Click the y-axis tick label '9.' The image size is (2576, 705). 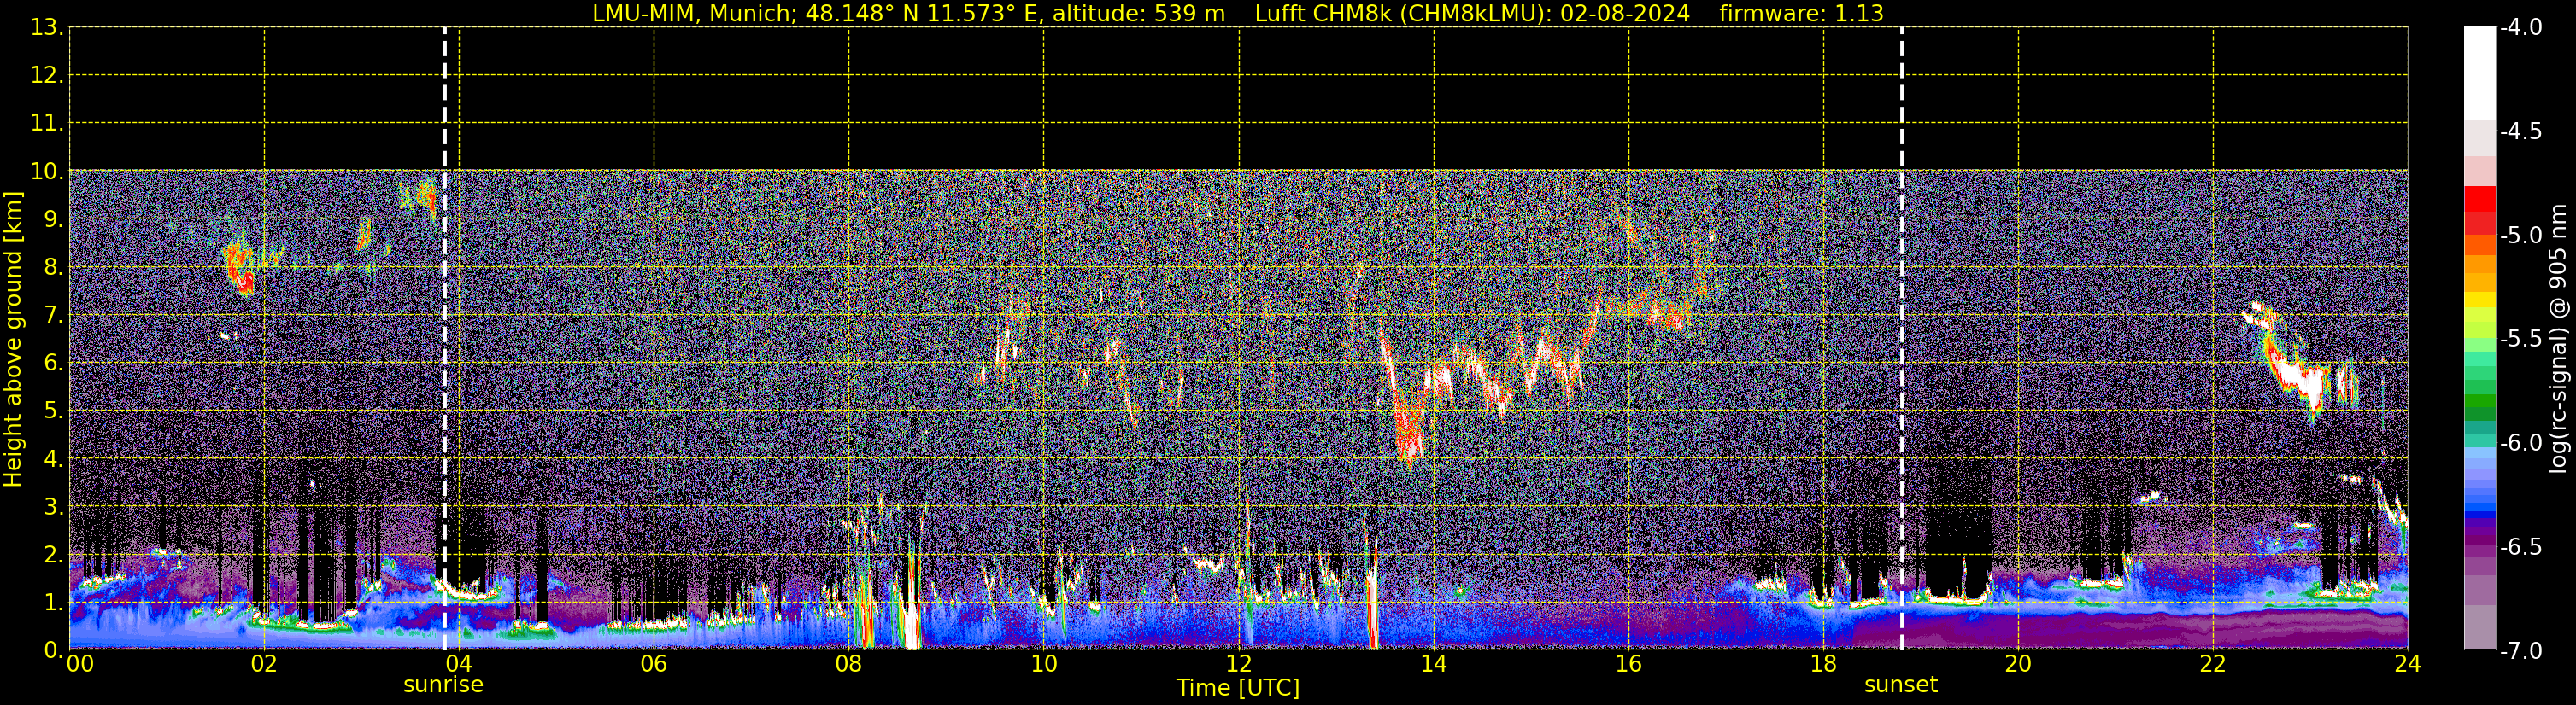point(54,219)
